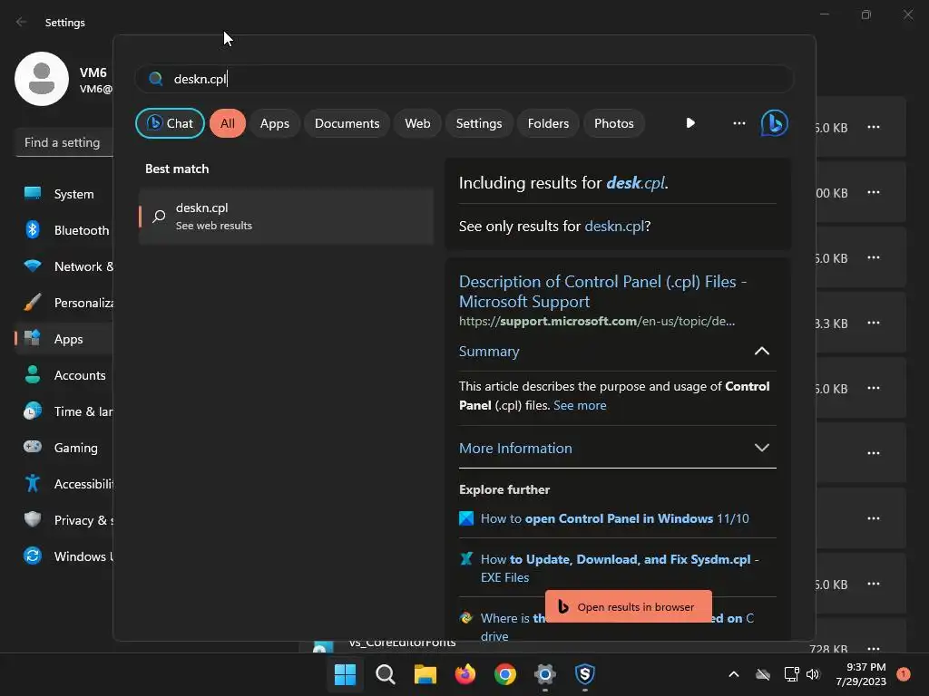Click the VM6 user avatar in Settings
The height and width of the screenshot is (696, 929).
[x=42, y=79]
